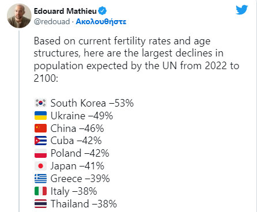Click the Poland flag emoji
The height and width of the screenshot is (212, 257).
coord(40,153)
